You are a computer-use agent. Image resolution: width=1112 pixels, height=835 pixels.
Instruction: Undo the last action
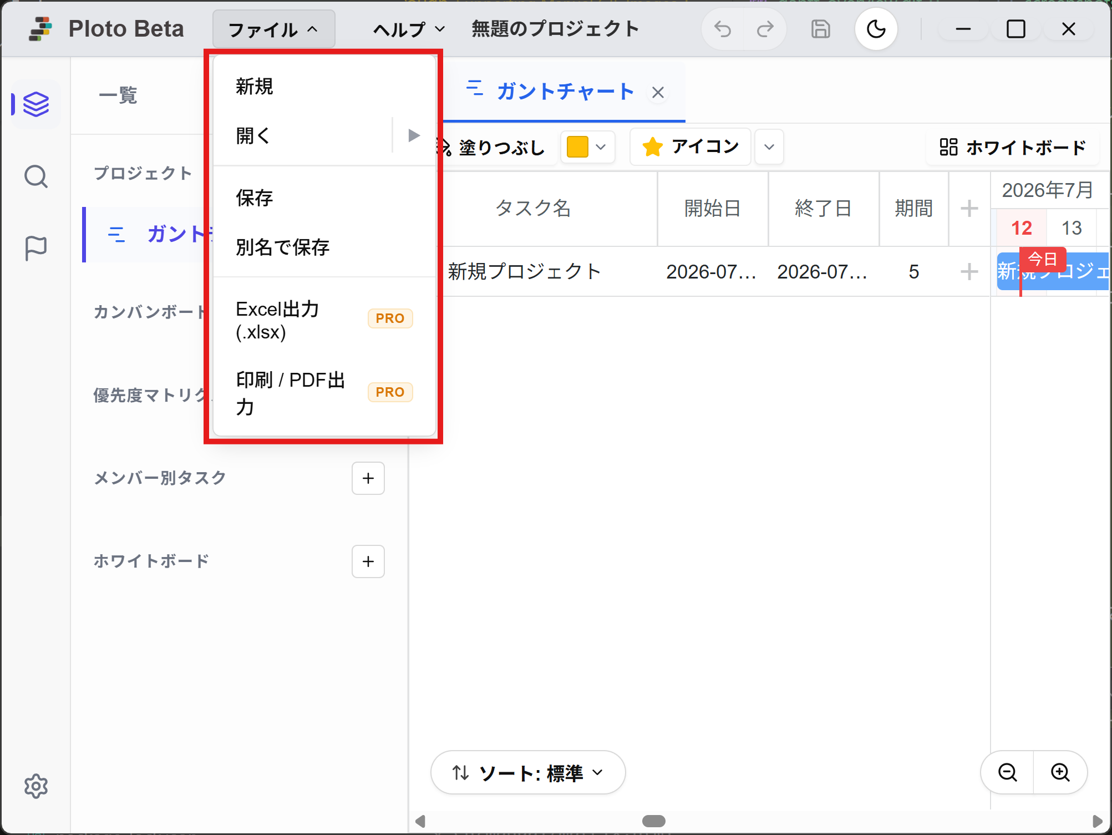(x=723, y=29)
